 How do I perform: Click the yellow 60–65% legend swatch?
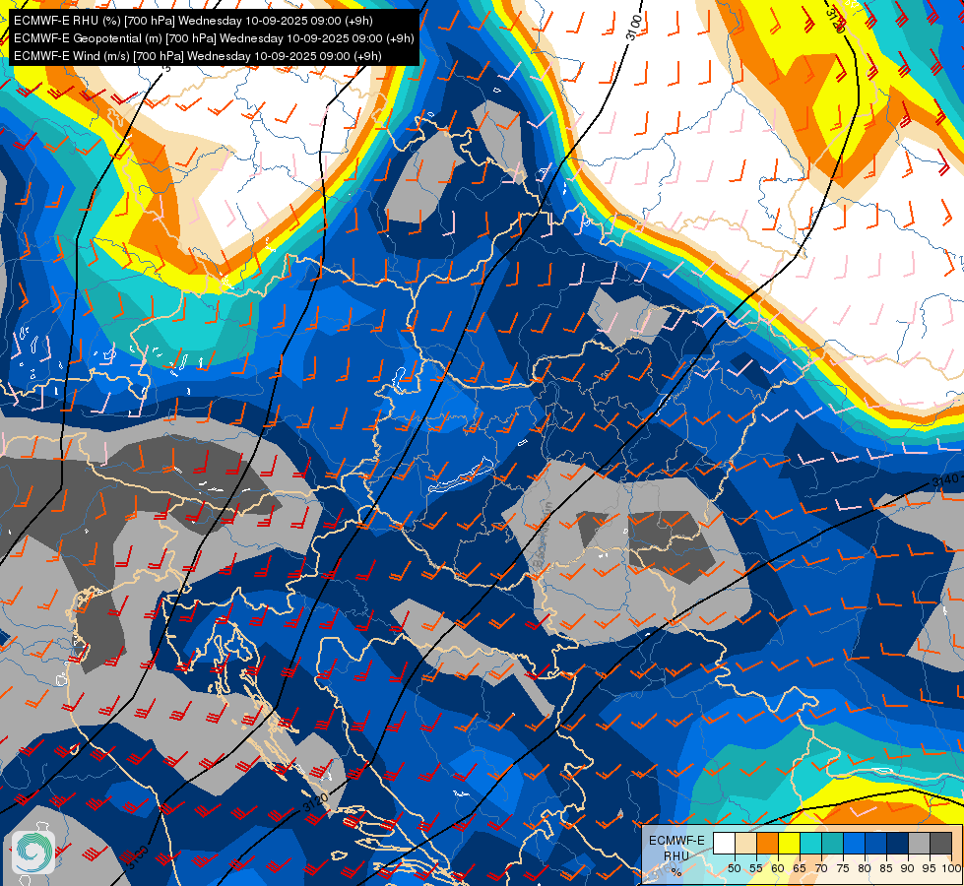(790, 843)
